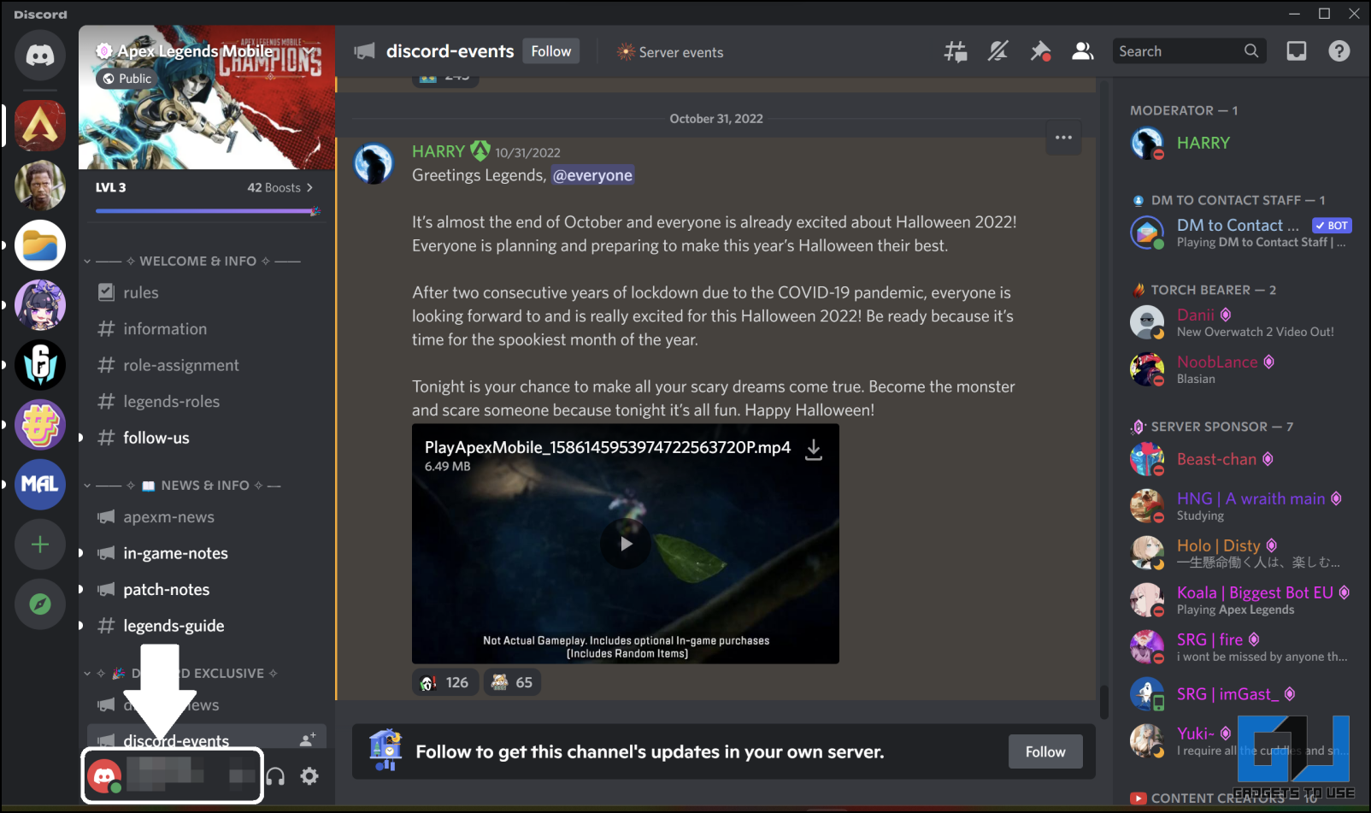
Task: Click HARRY's message avatar
Action: click(x=374, y=163)
